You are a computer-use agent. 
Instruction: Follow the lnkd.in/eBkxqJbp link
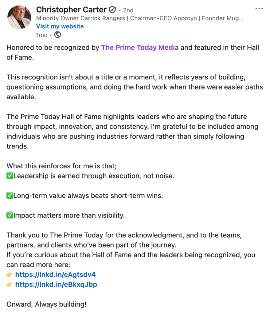tap(56, 285)
